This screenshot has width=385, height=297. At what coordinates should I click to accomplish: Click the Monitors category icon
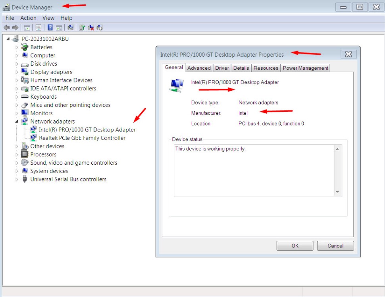25,113
